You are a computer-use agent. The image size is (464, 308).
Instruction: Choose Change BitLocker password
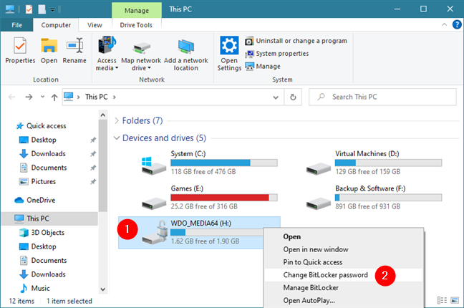click(x=344, y=275)
